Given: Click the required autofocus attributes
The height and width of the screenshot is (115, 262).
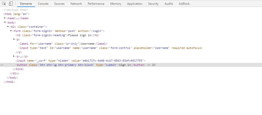Looking at the screenshot, I should tap(186, 48).
